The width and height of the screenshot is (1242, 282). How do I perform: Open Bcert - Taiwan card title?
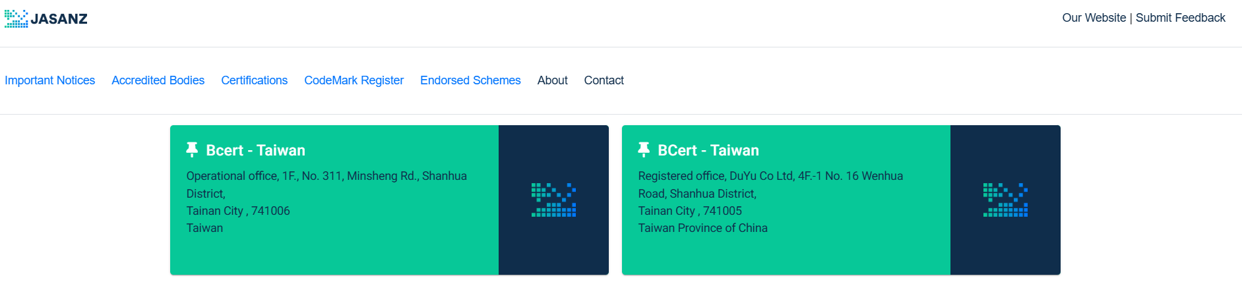[256, 150]
